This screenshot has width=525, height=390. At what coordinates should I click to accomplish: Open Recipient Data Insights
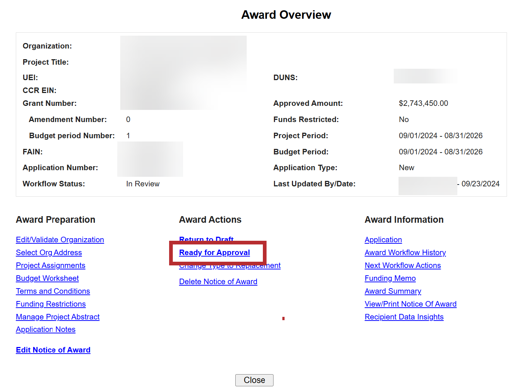[404, 317]
